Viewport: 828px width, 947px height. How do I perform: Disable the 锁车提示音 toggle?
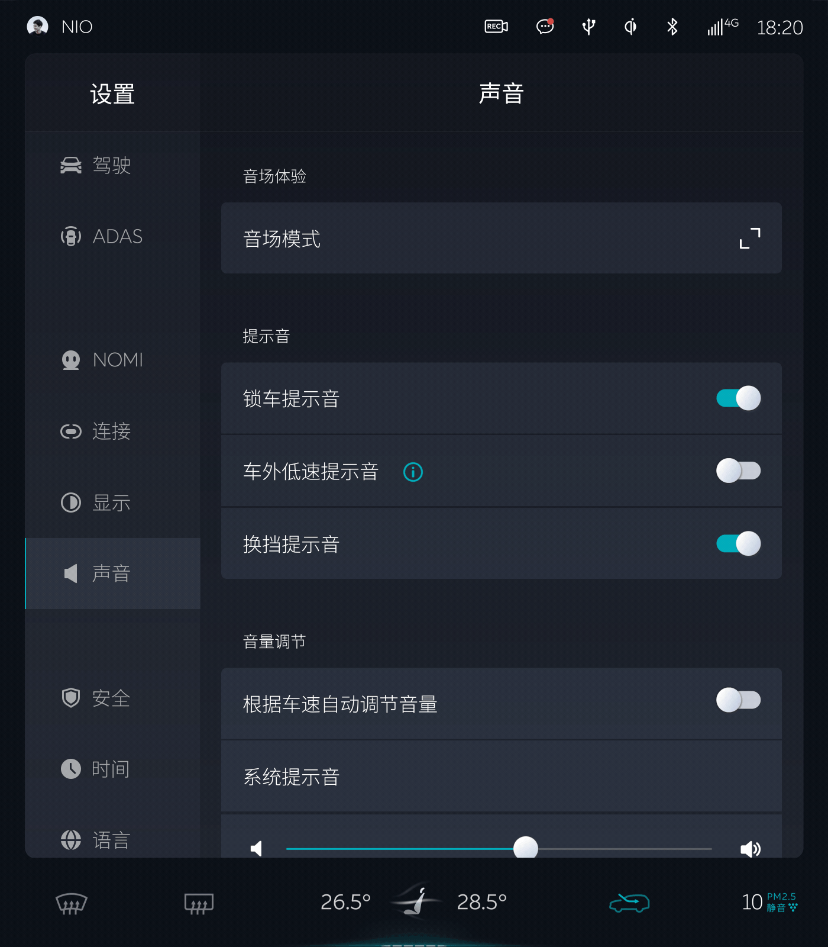(738, 398)
